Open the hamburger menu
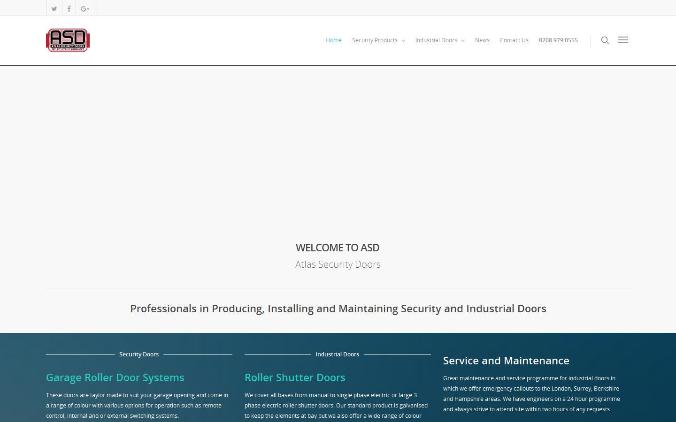Screen dimensions: 676x422 [623, 40]
